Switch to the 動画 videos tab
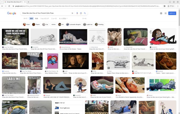 point(37,19)
